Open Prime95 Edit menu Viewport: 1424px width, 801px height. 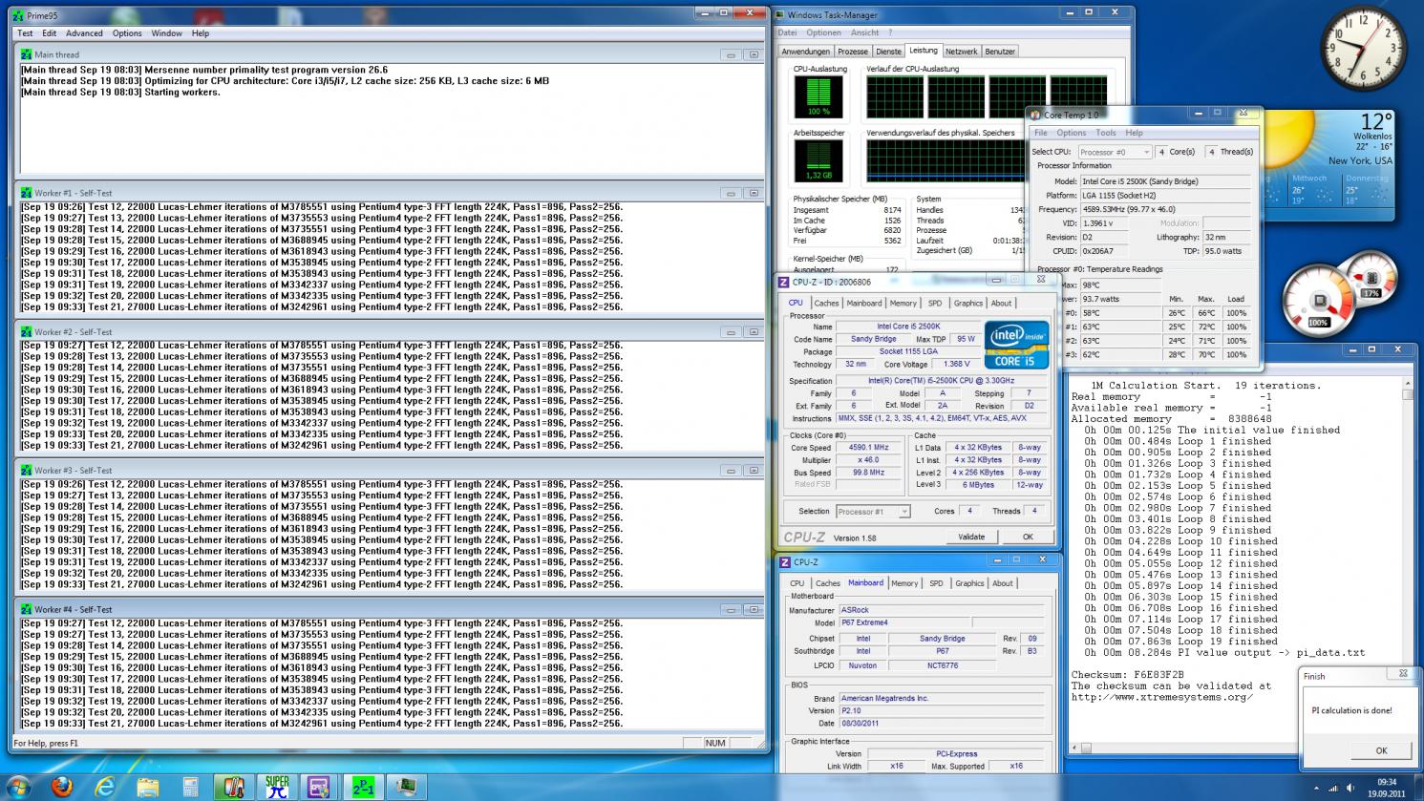49,33
